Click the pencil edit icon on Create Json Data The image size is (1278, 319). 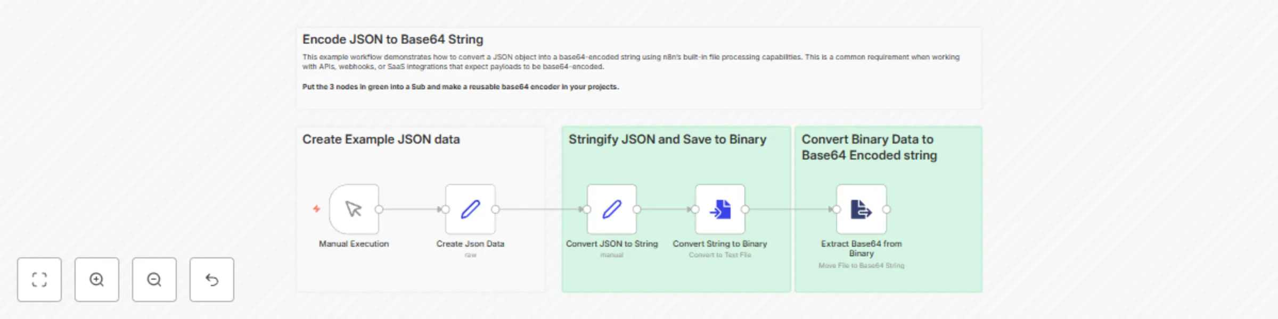(x=470, y=209)
